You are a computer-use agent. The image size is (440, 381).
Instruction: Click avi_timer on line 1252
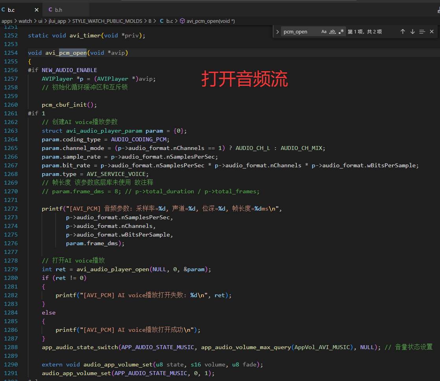85,36
